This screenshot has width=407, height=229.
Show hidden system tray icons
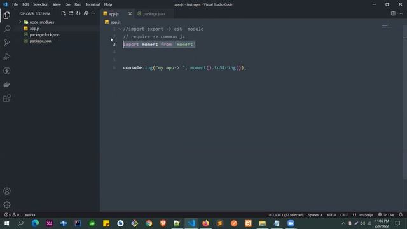point(343,223)
